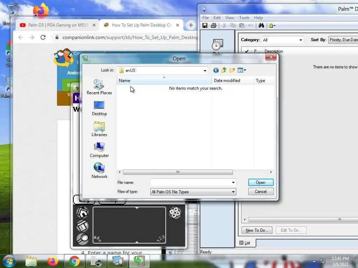Screen dimensions: 358x268
Task: Open Firefox from the taskbar
Action: coord(52,261)
